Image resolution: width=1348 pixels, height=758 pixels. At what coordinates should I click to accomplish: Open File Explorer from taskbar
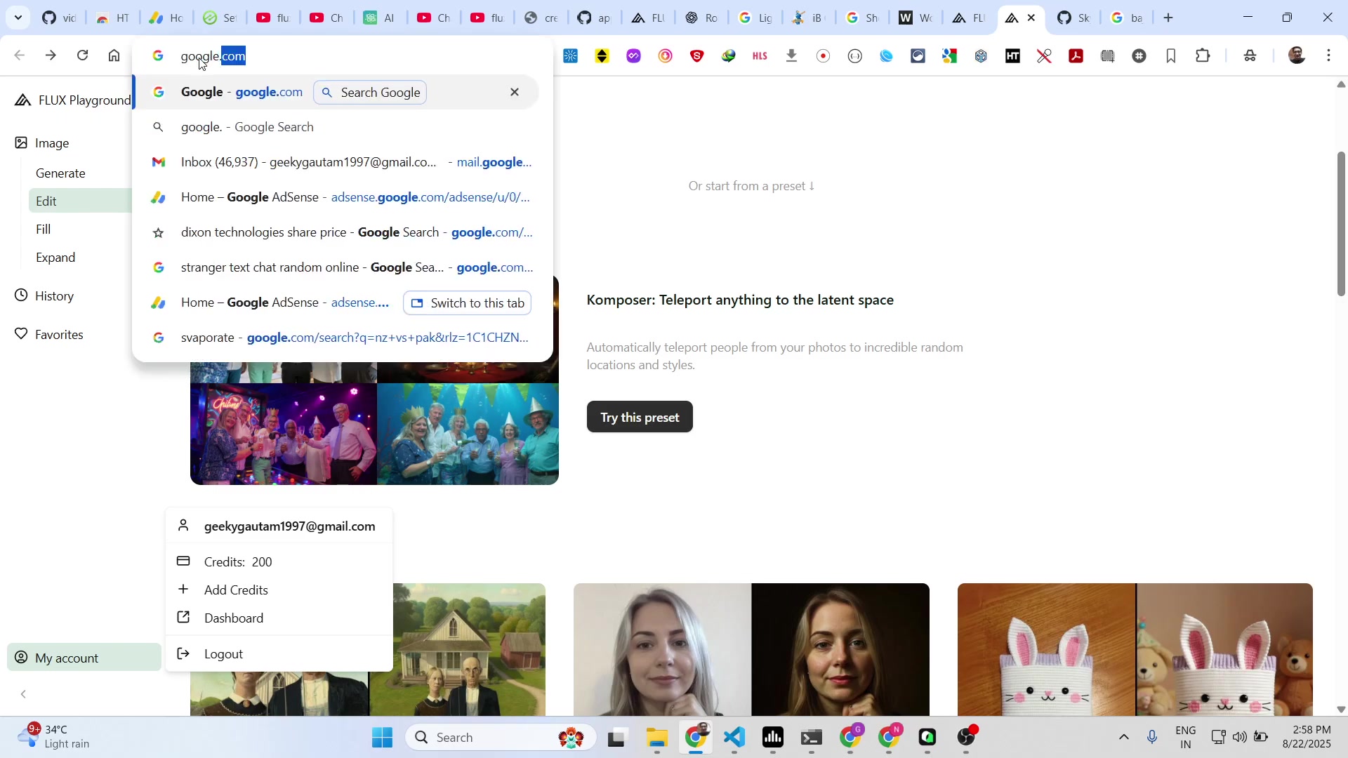coord(657,738)
